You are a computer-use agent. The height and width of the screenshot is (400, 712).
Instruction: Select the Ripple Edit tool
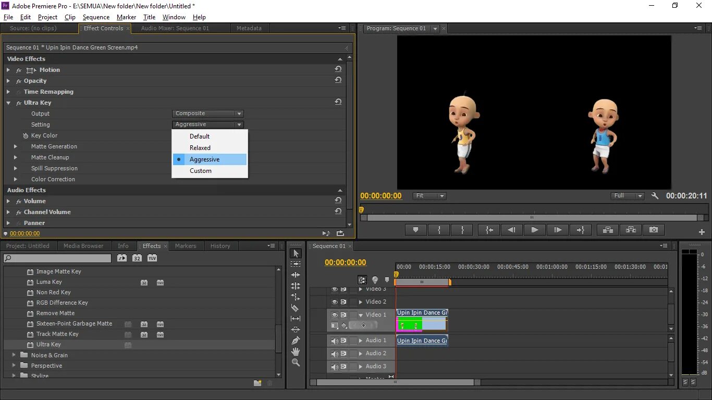296,275
